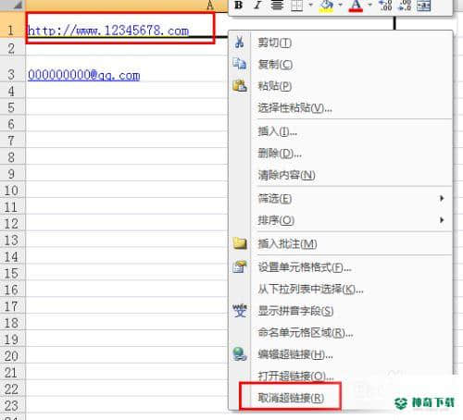Image resolution: width=463 pixels, height=420 pixels.
Task: Open the http://www.12345678.com hyperlink cell
Action: [x=108, y=31]
